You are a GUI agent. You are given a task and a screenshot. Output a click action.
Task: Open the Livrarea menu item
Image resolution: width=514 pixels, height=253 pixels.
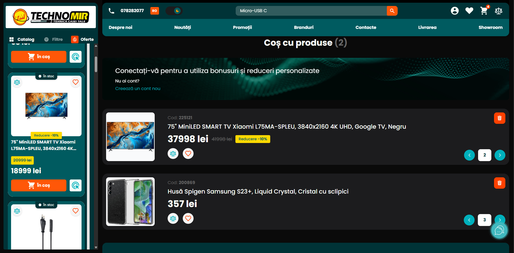point(427,27)
